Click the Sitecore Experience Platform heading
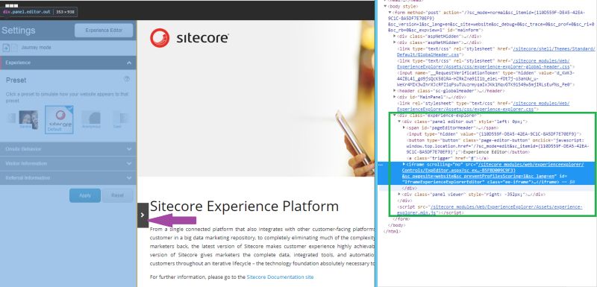597x287 pixels. [244, 206]
